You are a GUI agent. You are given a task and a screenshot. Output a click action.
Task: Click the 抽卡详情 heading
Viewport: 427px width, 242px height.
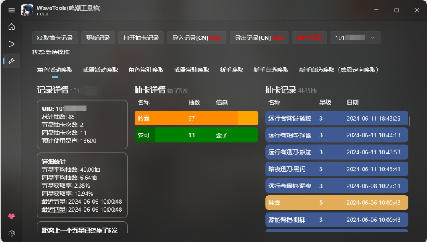(150, 90)
